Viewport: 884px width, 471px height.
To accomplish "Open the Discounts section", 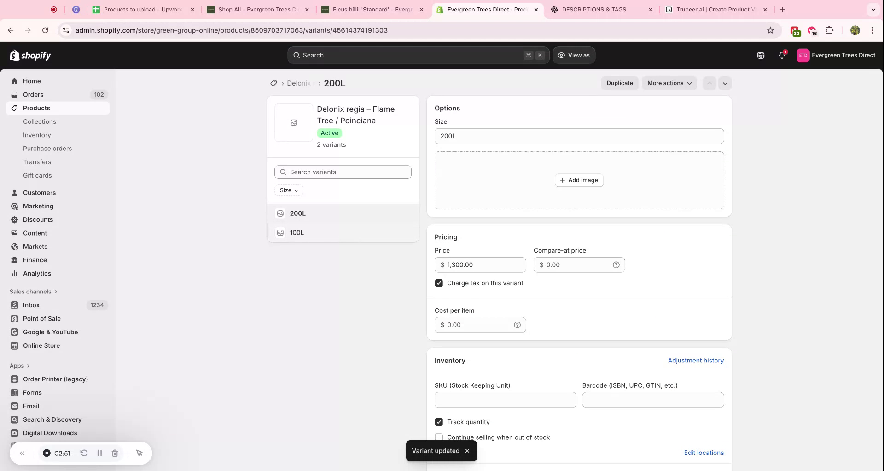I will tap(39, 219).
